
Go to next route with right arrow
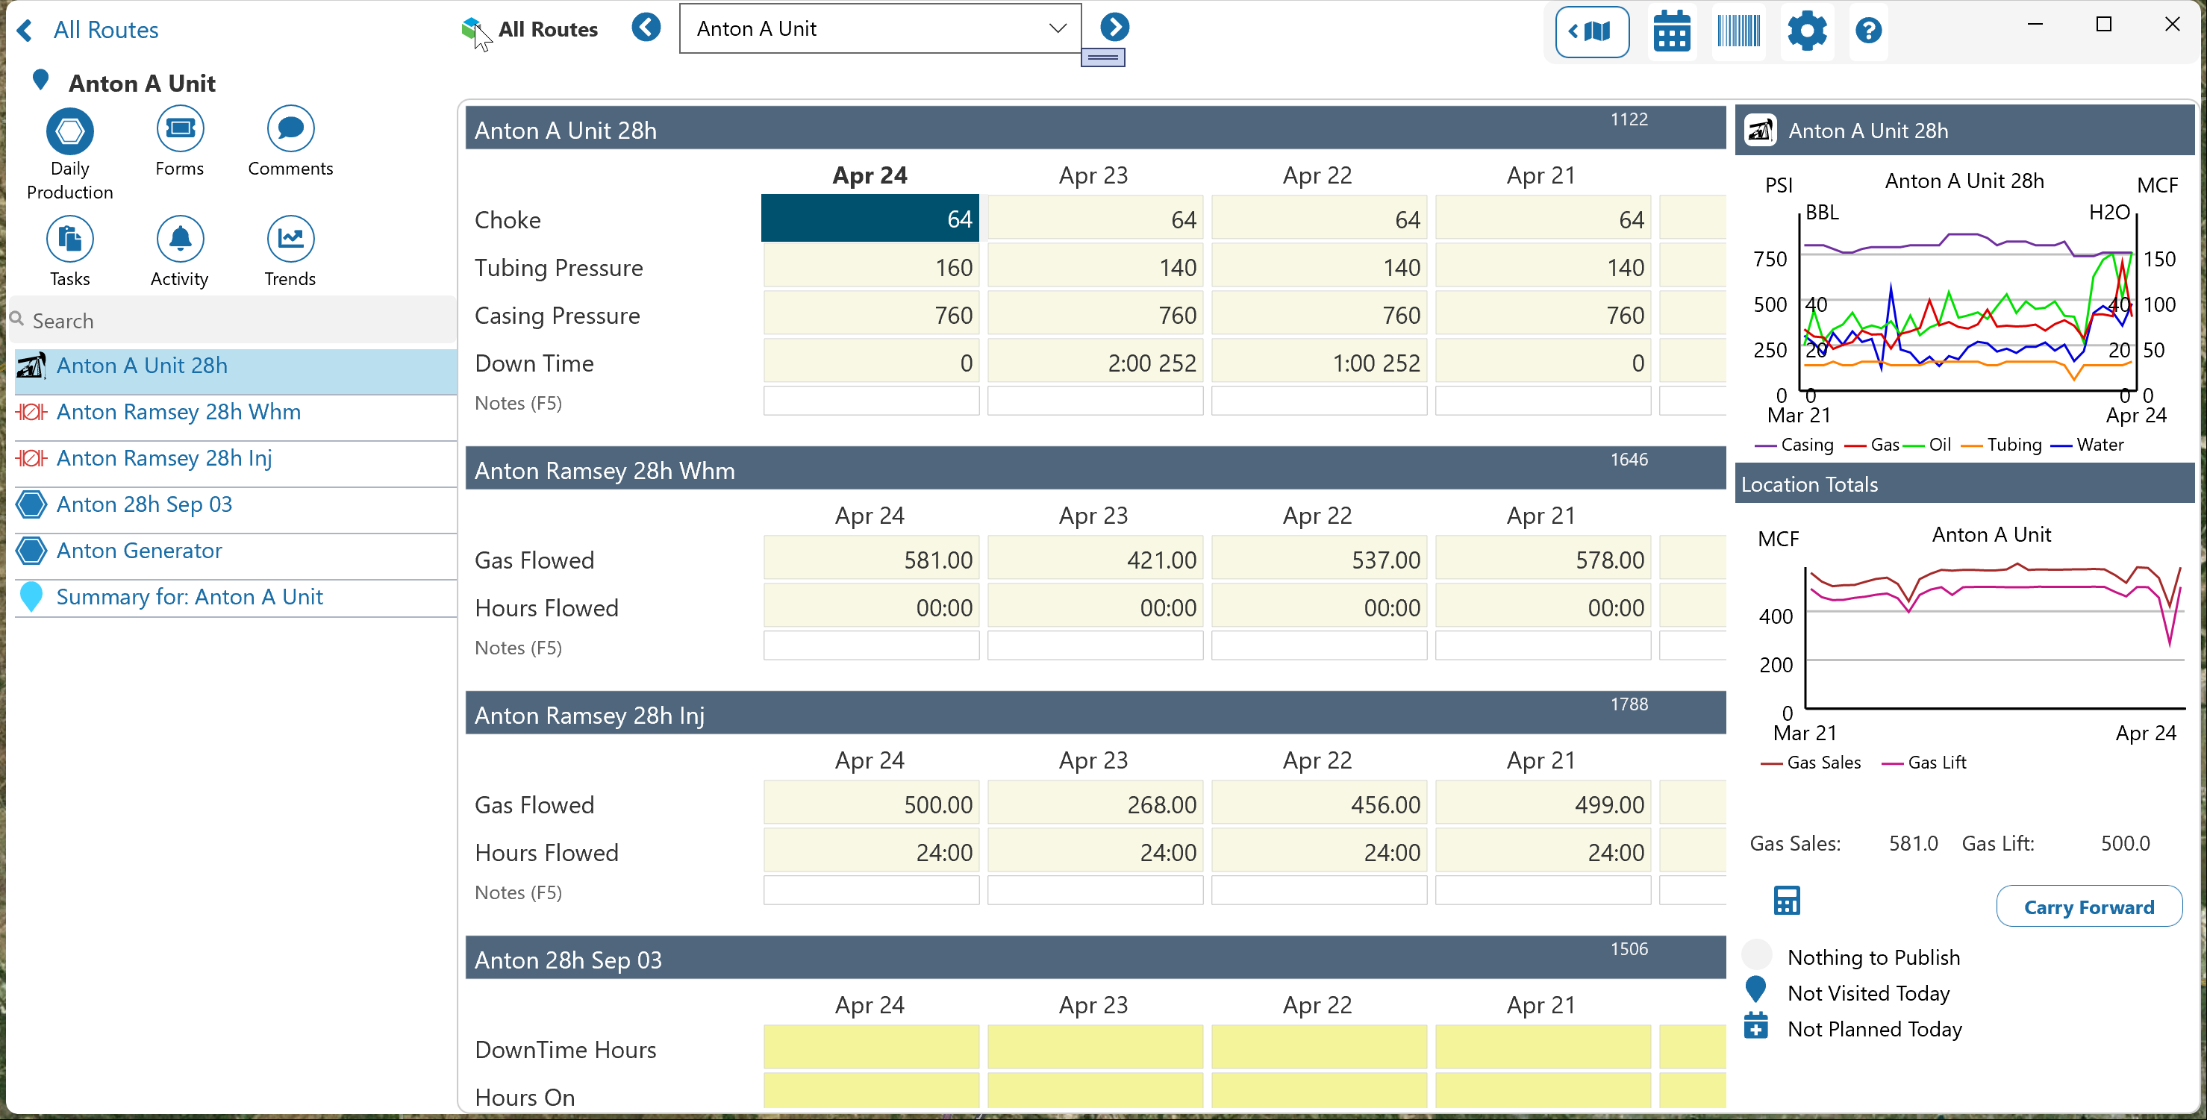[1114, 28]
